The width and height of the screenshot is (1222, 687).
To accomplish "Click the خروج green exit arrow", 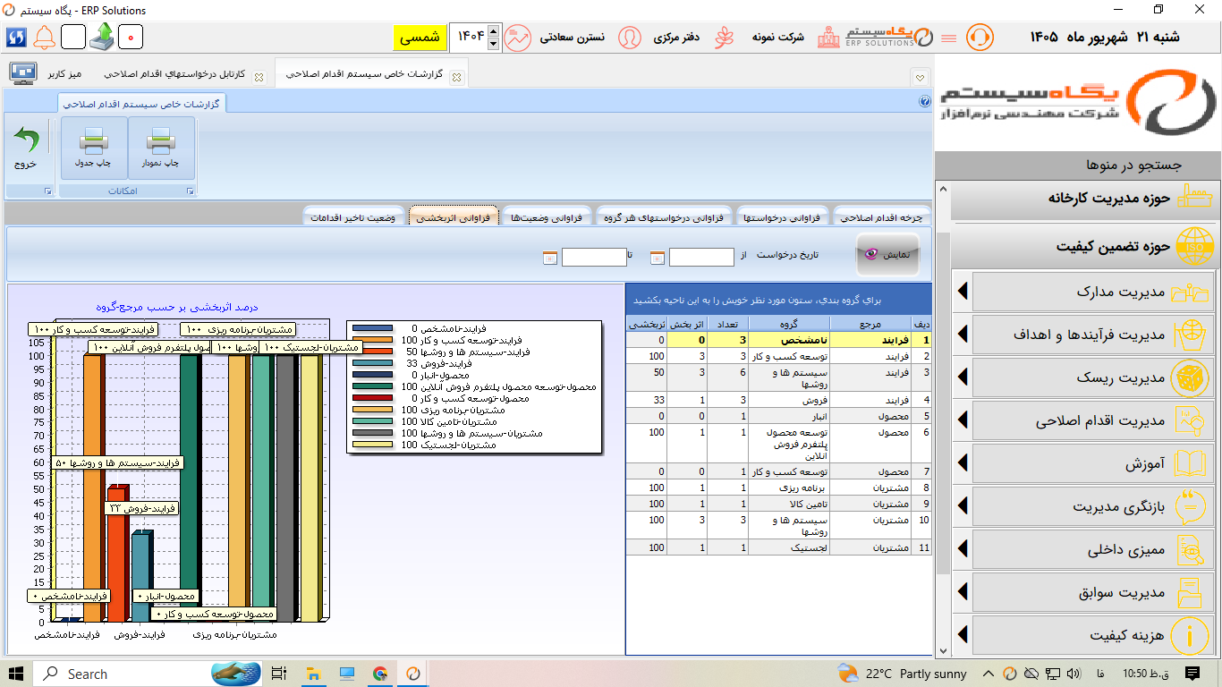I will click(x=26, y=148).
